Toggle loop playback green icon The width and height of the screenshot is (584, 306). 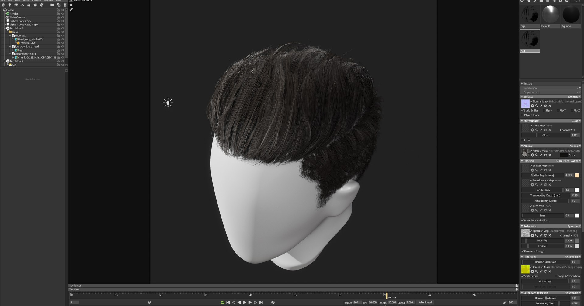coord(222,302)
